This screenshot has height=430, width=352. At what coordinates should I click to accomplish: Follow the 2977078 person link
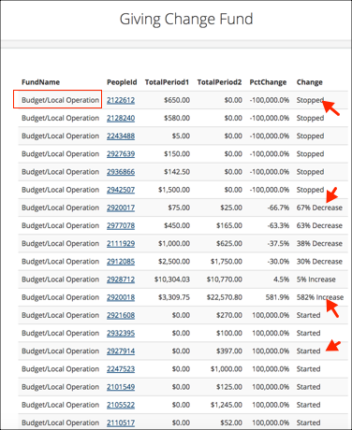121,225
